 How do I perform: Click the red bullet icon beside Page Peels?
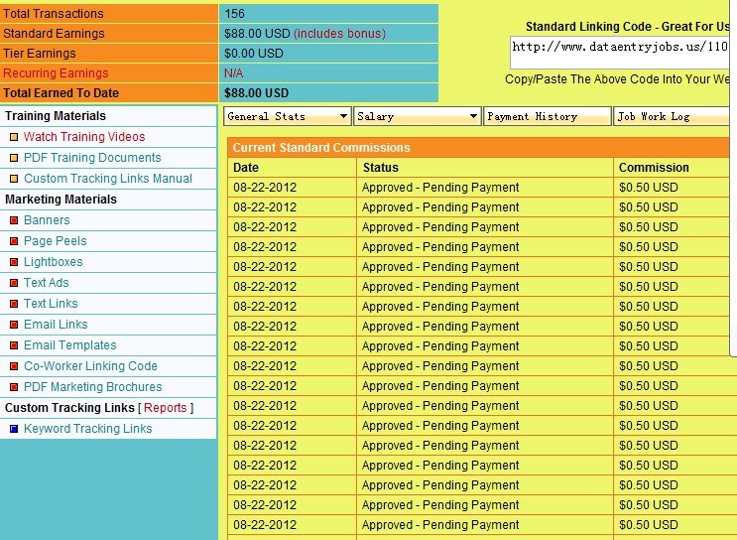[x=14, y=241]
